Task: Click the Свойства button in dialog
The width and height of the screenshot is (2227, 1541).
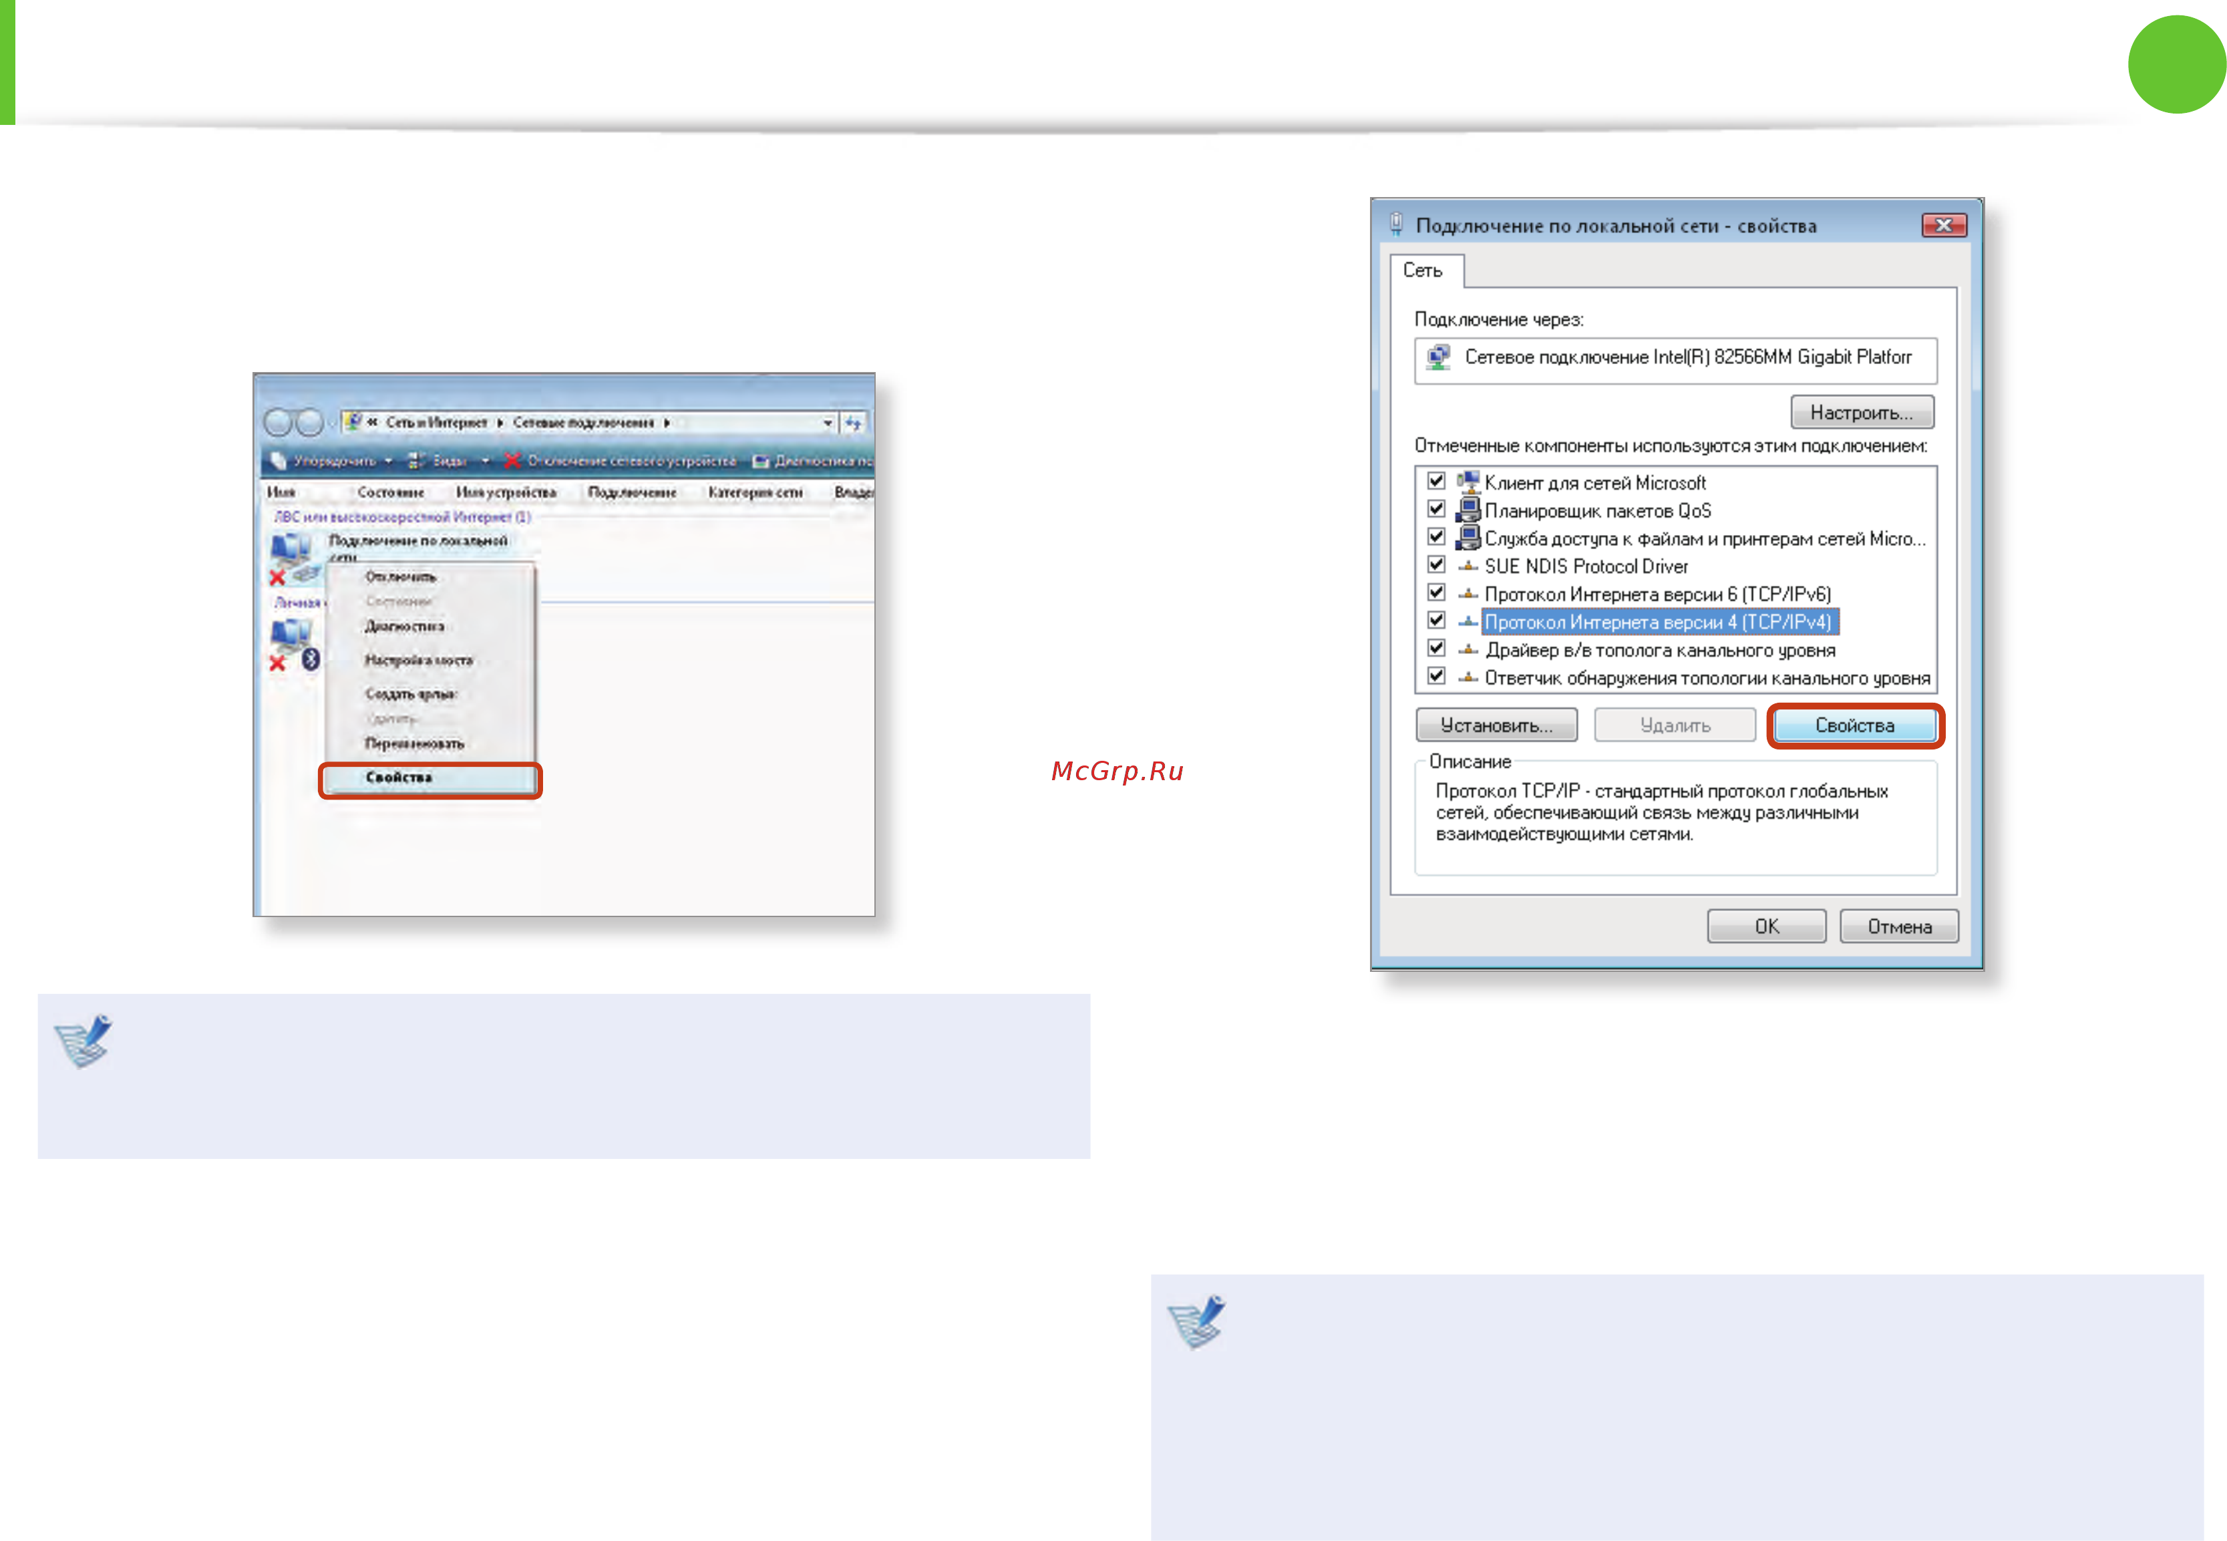Action: pos(1854,725)
